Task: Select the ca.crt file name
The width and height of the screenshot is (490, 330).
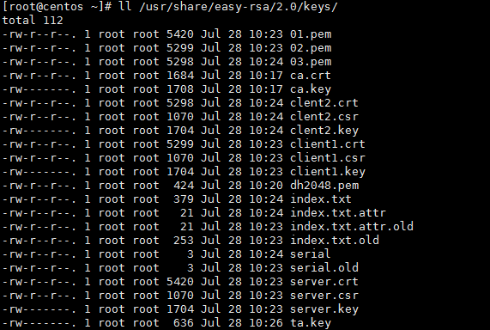Action: 311,76
